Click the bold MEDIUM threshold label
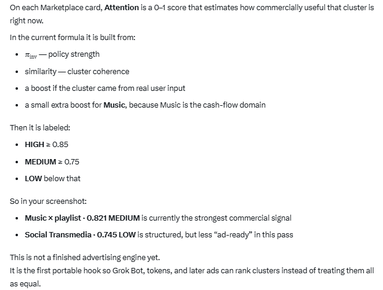This screenshot has height=290, width=383. pyautogui.click(x=41, y=162)
